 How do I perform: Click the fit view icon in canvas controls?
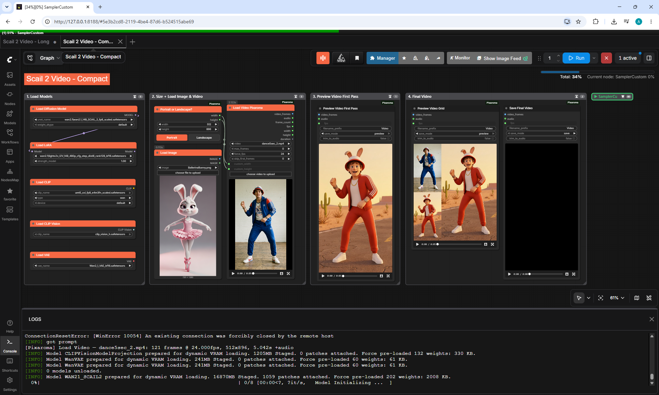point(601,298)
